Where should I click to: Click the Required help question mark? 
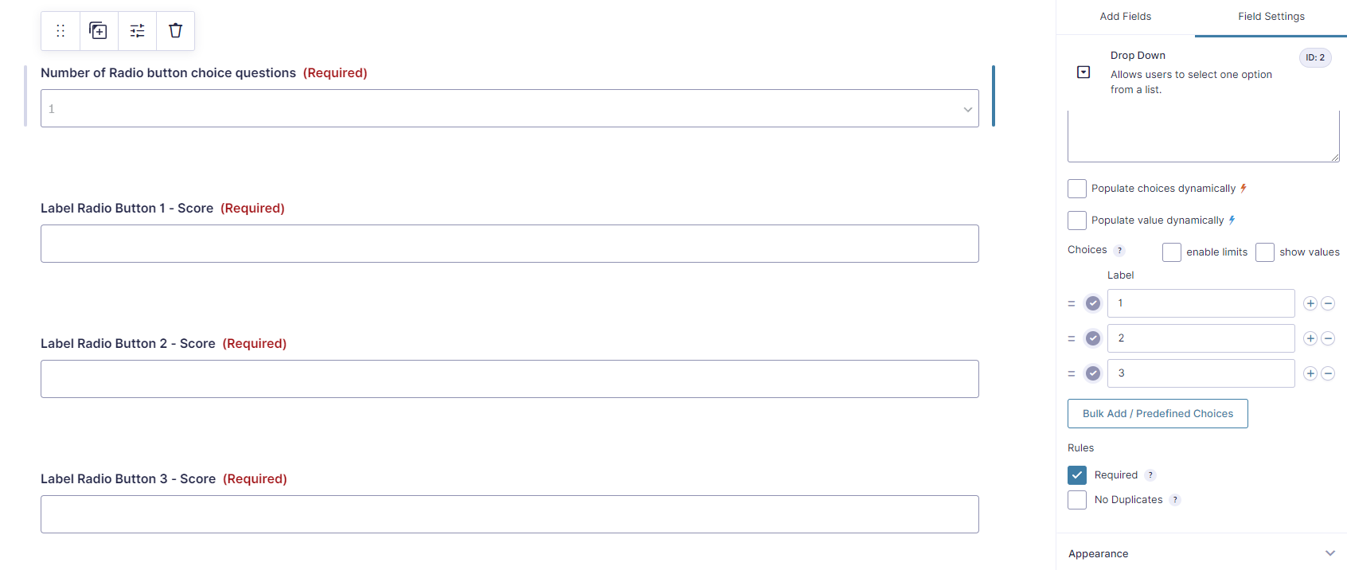(x=1149, y=474)
